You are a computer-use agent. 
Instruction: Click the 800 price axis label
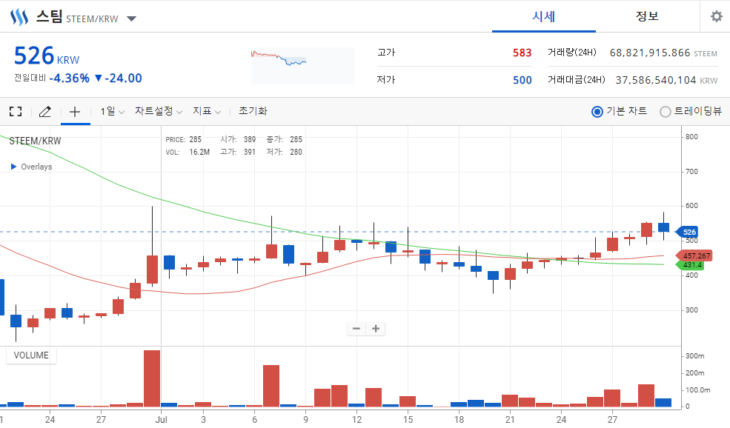coord(691,137)
